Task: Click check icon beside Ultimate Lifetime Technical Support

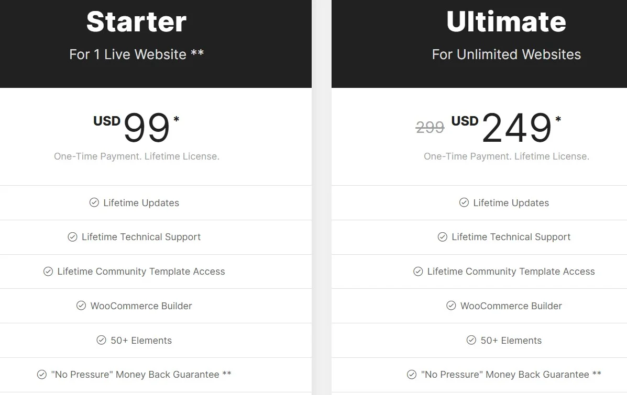Action: click(442, 237)
